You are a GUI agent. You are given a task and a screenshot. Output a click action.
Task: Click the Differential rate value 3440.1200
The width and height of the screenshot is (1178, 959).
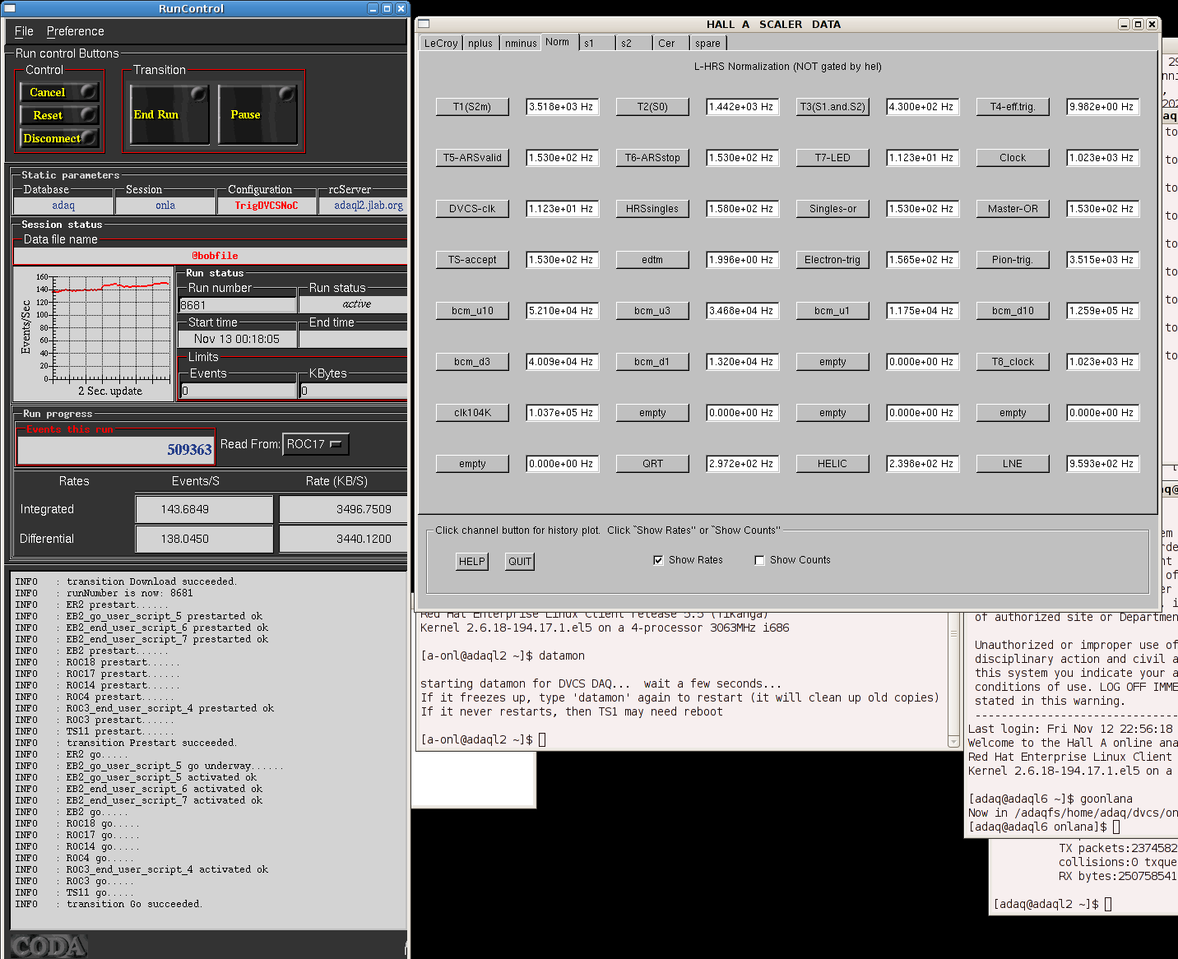click(x=344, y=539)
